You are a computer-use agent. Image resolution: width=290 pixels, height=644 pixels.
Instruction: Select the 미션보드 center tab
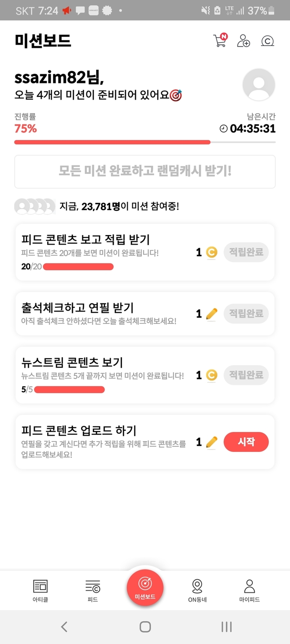145,587
